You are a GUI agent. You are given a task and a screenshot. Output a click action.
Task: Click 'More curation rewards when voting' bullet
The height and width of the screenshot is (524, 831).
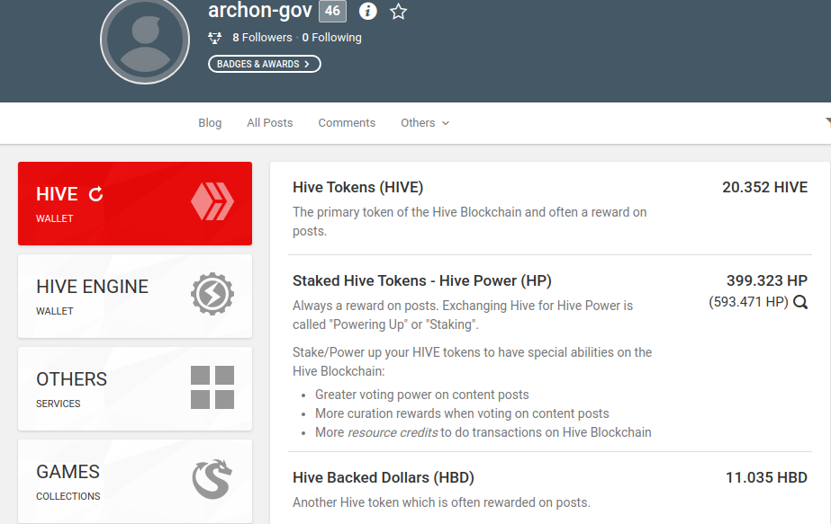point(462,413)
